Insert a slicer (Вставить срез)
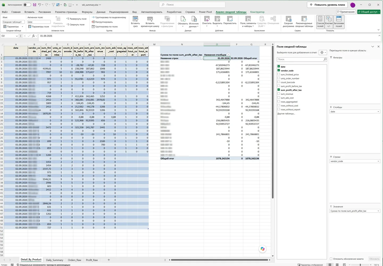 (135, 22)
